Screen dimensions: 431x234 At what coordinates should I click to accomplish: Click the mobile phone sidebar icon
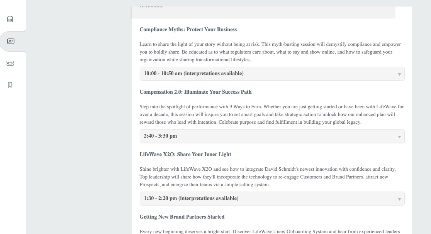click(10, 85)
